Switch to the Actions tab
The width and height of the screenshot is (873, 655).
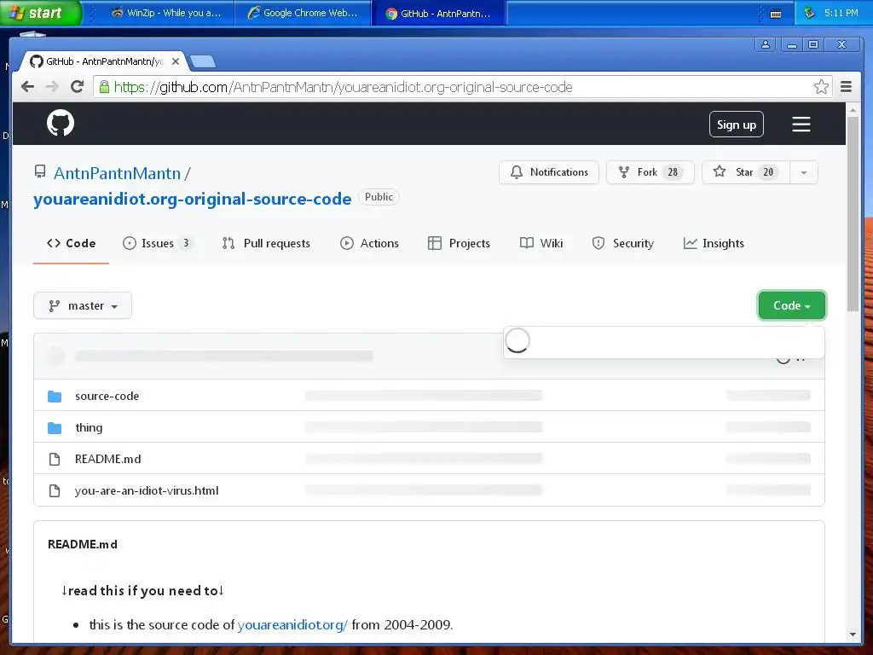pyautogui.click(x=370, y=243)
